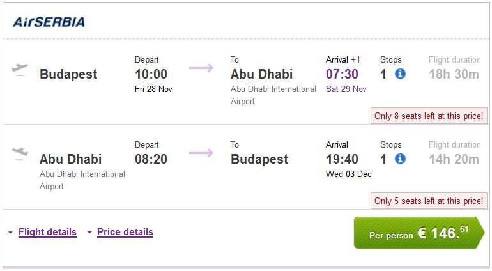
Task: Click the outbound departing plane icon
Action: (20, 69)
